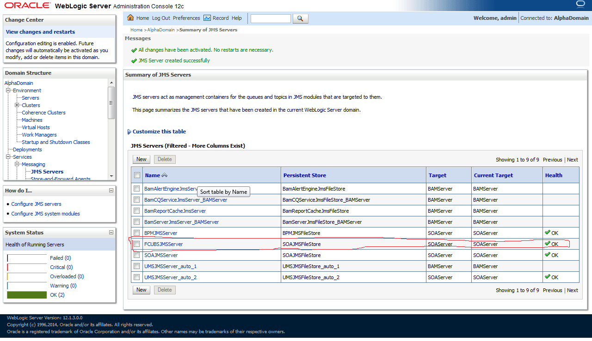Select JMS Servers in the tree
The height and width of the screenshot is (341, 592).
coord(47,172)
